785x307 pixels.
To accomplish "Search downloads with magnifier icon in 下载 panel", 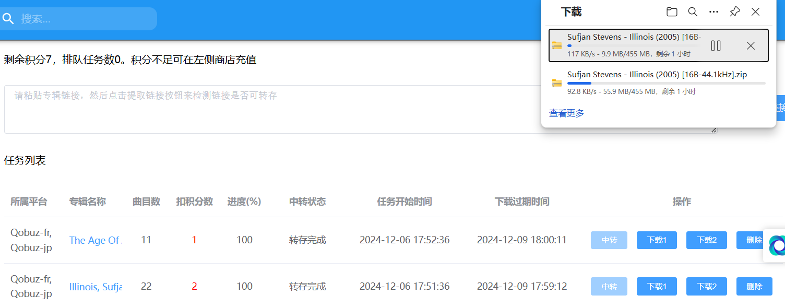I will click(x=693, y=11).
